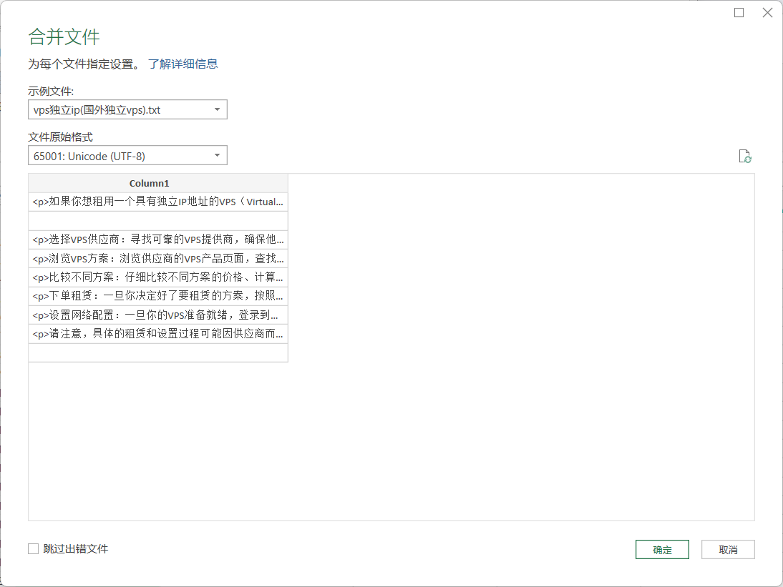Select the row starting with 如果你想租用

[158, 202]
